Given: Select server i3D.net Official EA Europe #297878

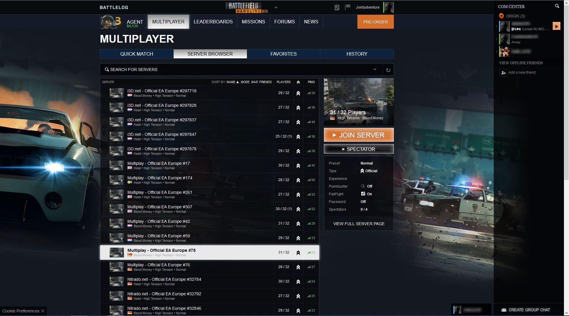Looking at the screenshot, I should point(210,151).
